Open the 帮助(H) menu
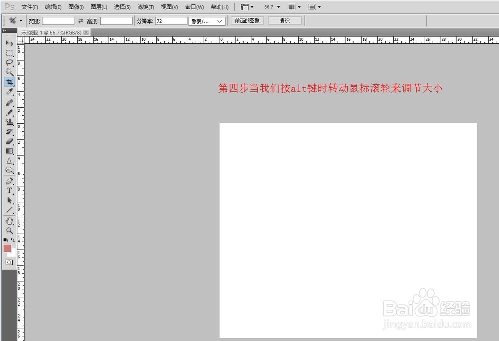 219,7
